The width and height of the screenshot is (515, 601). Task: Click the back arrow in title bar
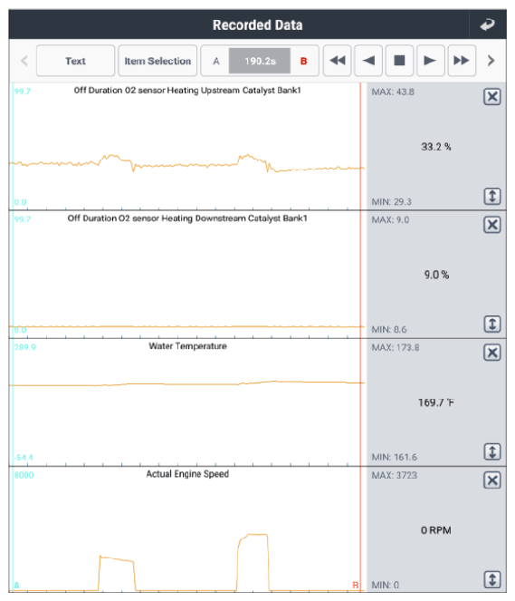pyautogui.click(x=487, y=24)
